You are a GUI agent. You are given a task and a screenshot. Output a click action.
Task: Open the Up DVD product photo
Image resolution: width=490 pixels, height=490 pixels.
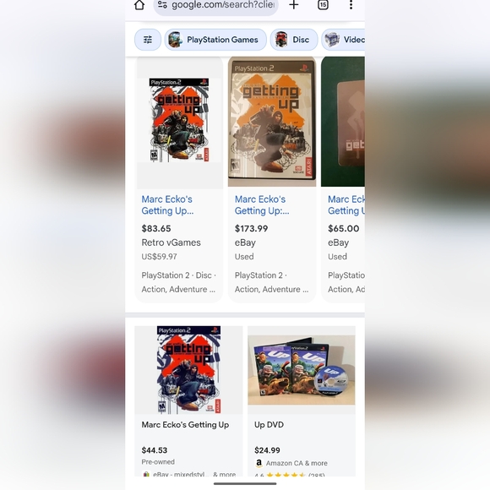302,370
